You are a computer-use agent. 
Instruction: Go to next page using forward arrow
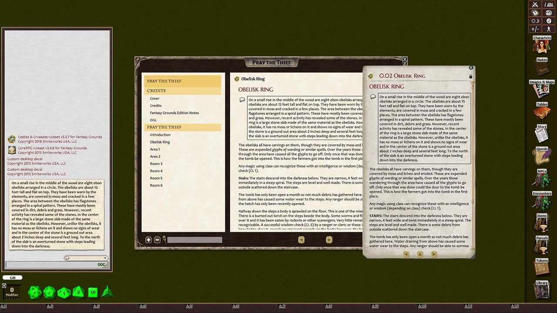329,240
